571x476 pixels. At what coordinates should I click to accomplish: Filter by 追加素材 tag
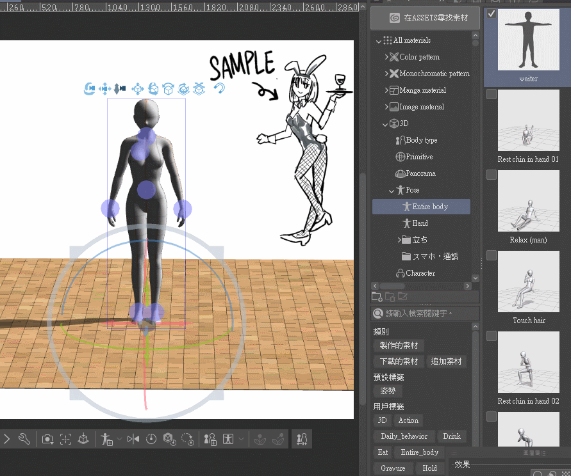[446, 361]
